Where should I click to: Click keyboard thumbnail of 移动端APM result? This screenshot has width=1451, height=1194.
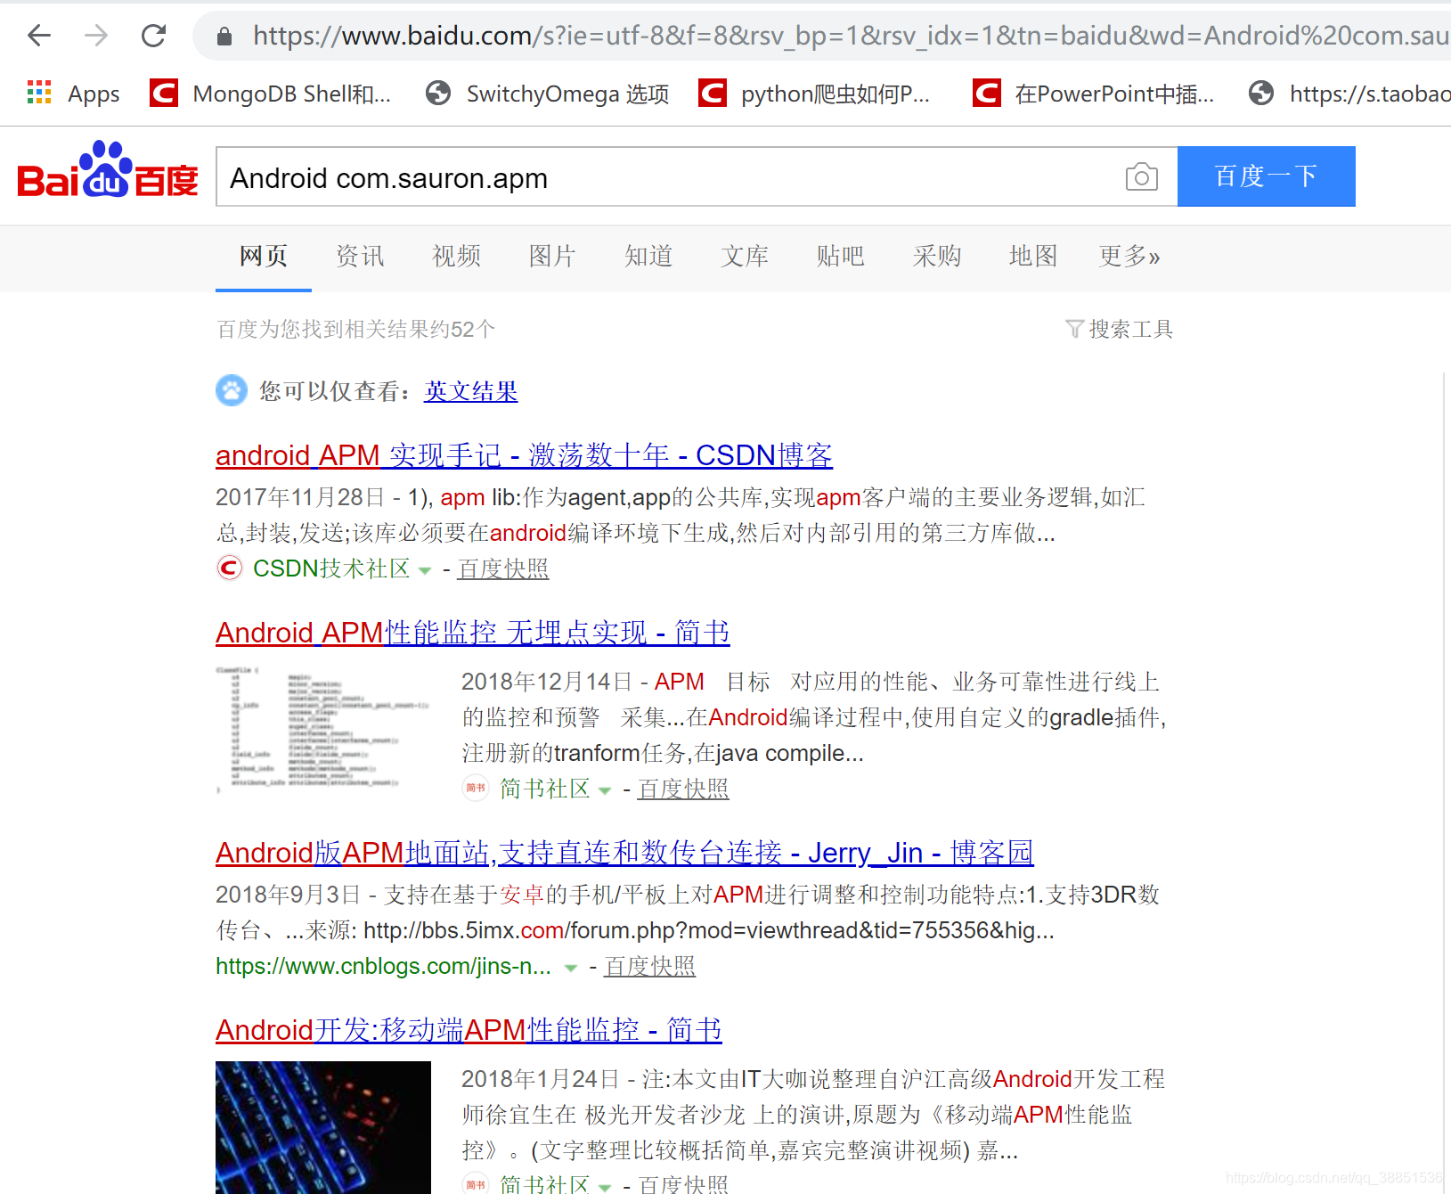322,1127
